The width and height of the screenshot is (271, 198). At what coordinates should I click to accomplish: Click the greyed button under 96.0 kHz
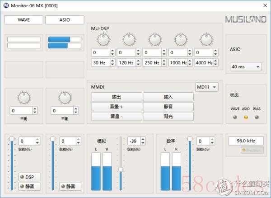[x=252, y=150]
